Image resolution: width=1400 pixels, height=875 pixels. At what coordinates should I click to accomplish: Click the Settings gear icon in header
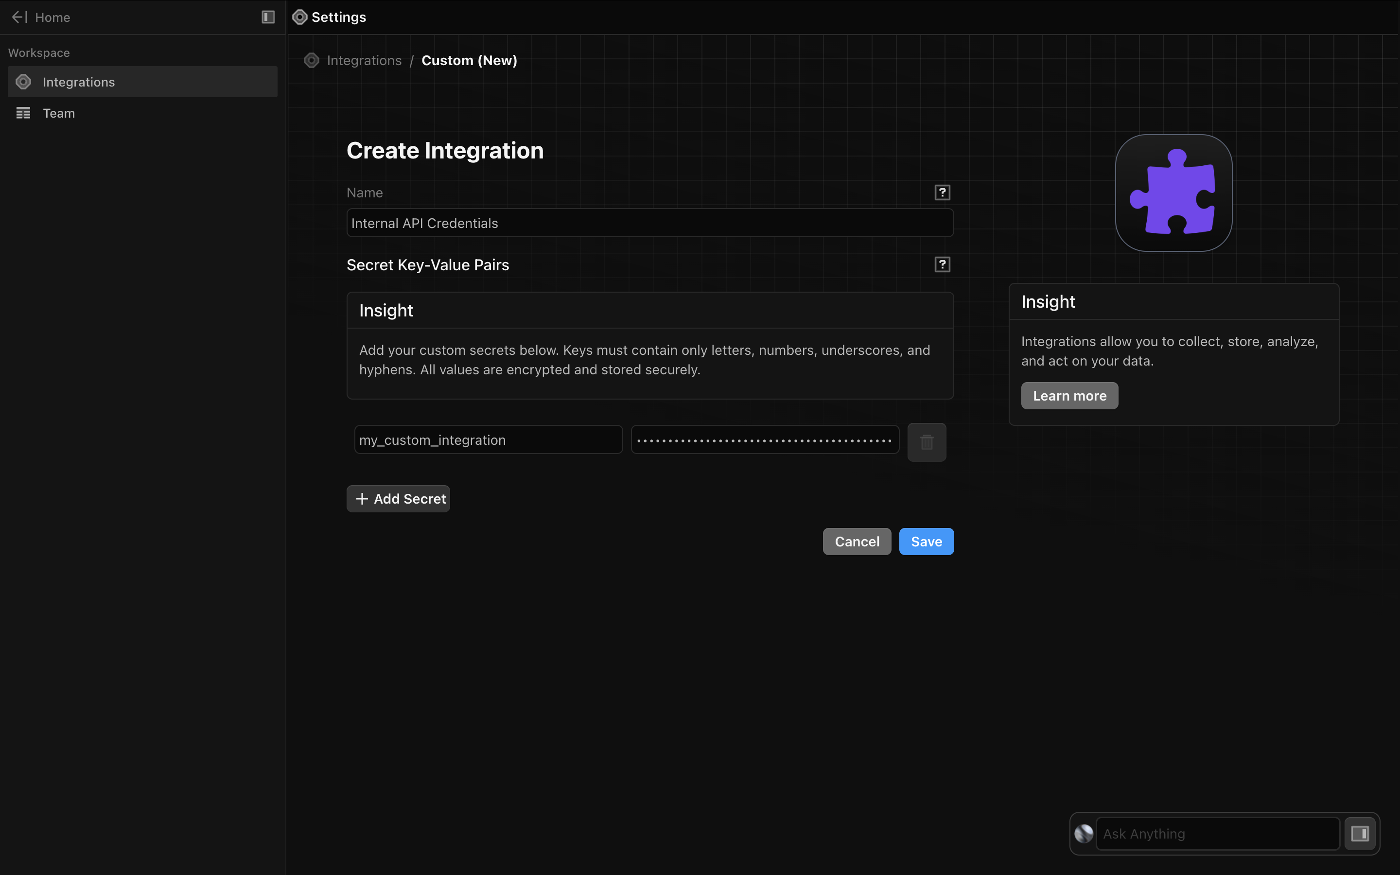pyautogui.click(x=299, y=17)
